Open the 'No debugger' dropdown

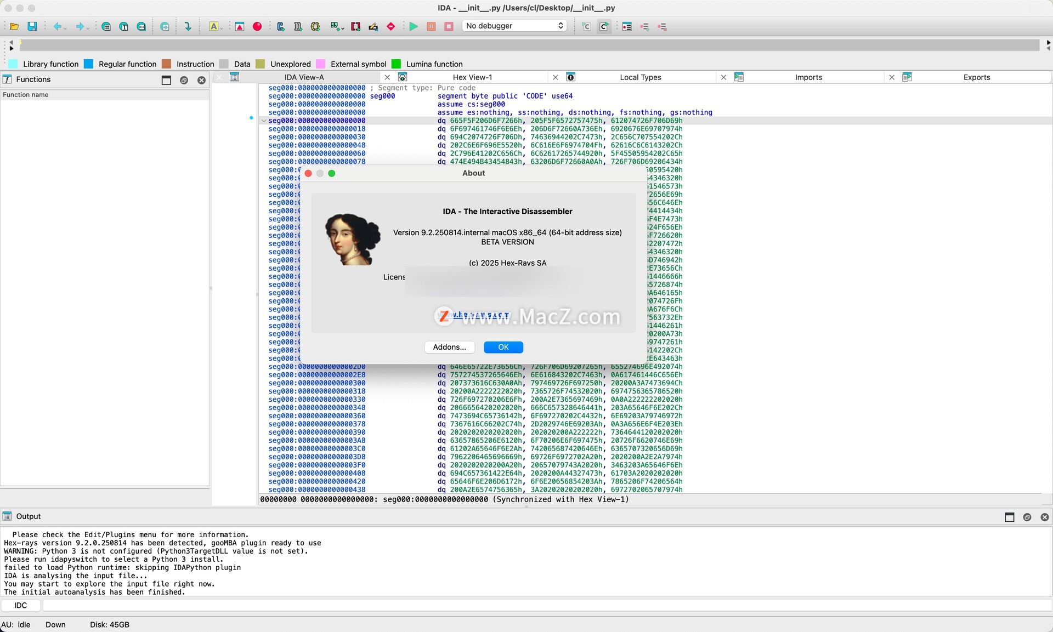pos(514,26)
